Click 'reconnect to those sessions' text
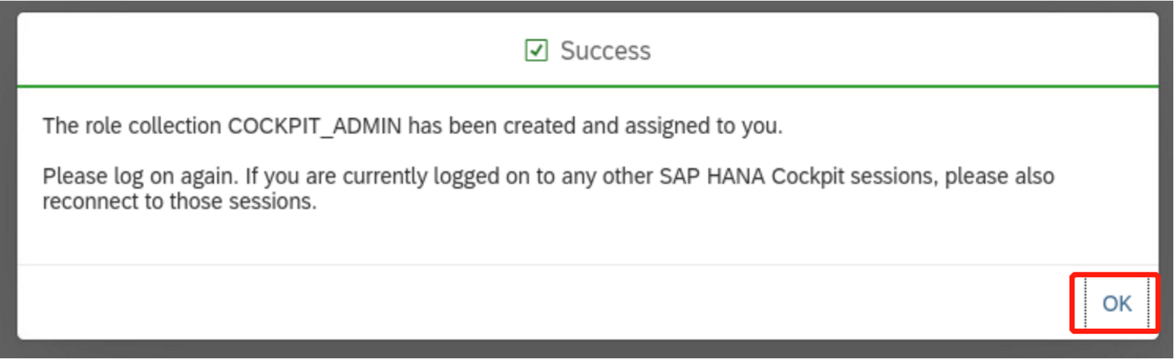The height and width of the screenshot is (359, 1174). click(179, 202)
